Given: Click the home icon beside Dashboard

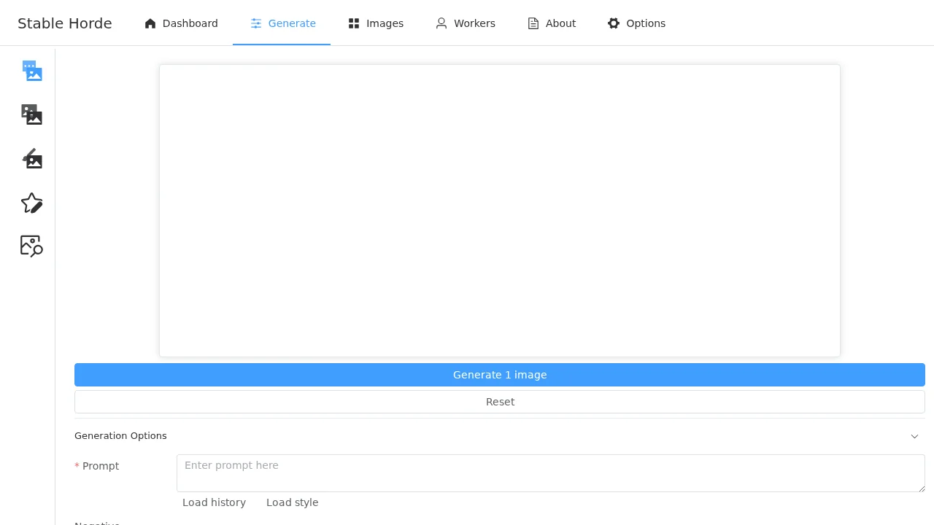Looking at the screenshot, I should pos(150,23).
